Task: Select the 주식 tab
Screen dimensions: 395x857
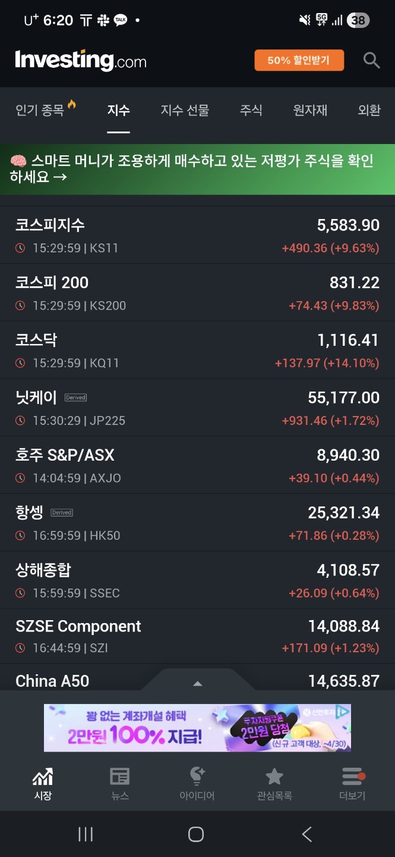Action: [x=251, y=110]
